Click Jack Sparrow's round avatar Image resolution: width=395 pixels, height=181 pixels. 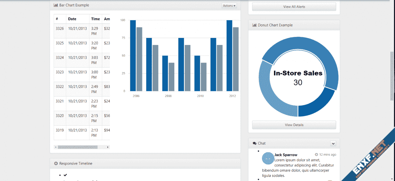click(268, 158)
